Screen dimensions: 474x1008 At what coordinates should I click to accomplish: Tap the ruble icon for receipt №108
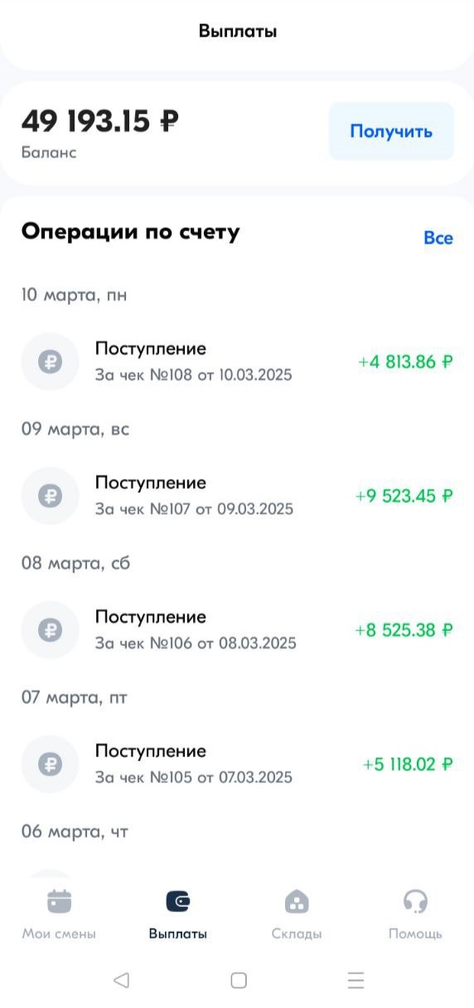(50, 362)
